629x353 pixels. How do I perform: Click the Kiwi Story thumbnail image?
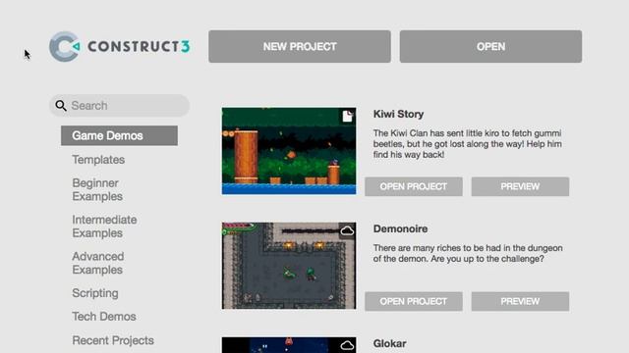pyautogui.click(x=289, y=151)
